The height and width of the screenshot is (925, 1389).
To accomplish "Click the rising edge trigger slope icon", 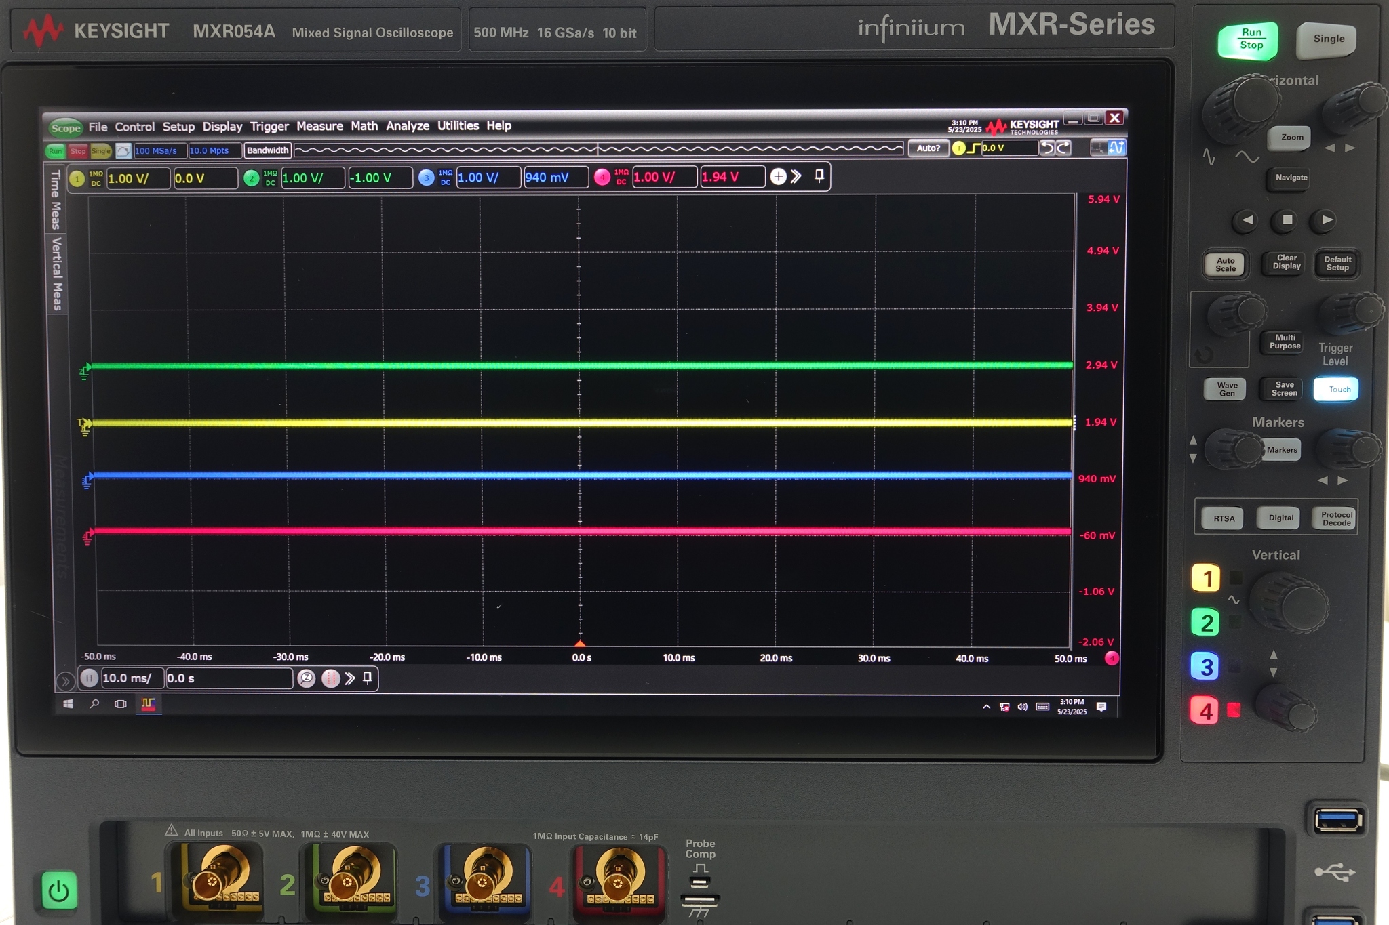I will [x=973, y=148].
